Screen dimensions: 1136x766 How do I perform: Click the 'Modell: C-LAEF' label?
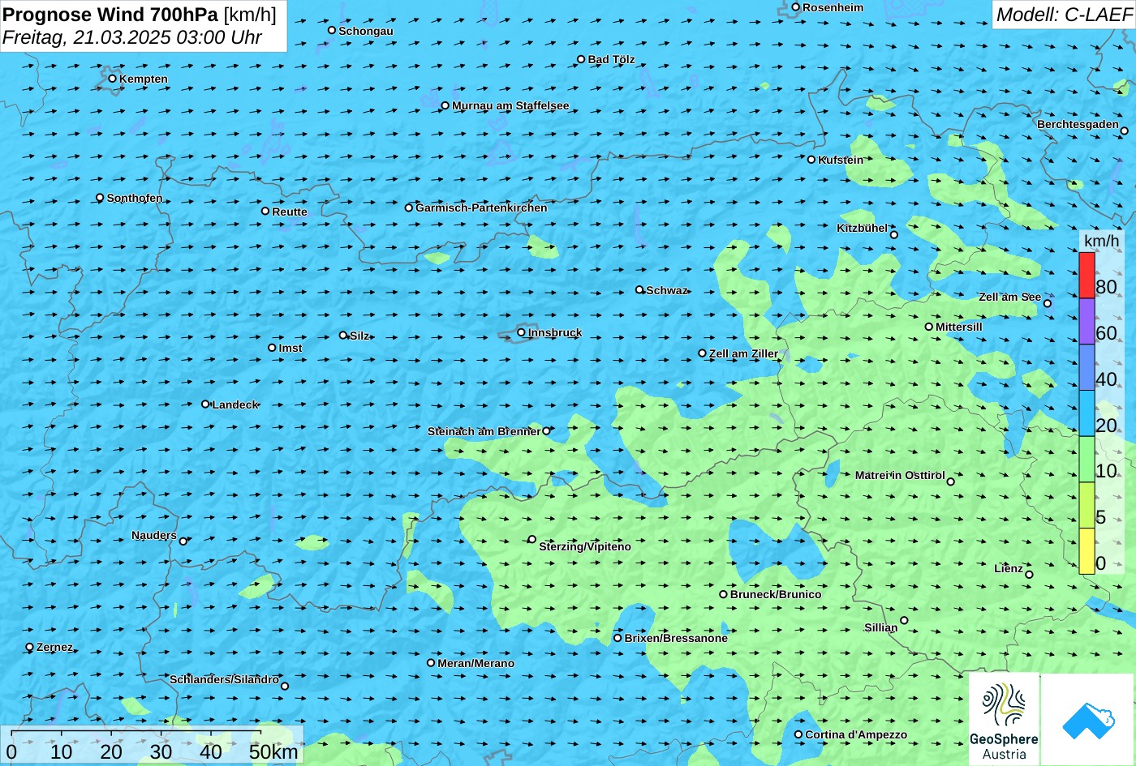(x=1063, y=15)
